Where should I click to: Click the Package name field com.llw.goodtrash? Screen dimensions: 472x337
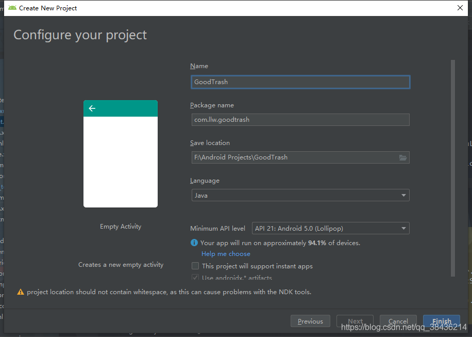300,120
